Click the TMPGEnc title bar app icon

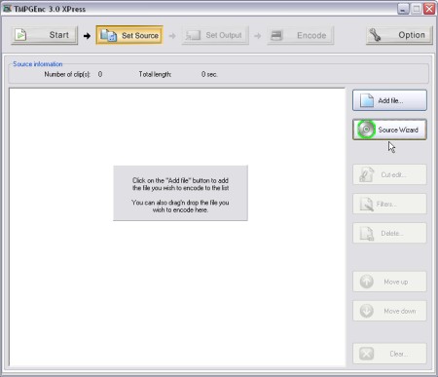(7, 9)
